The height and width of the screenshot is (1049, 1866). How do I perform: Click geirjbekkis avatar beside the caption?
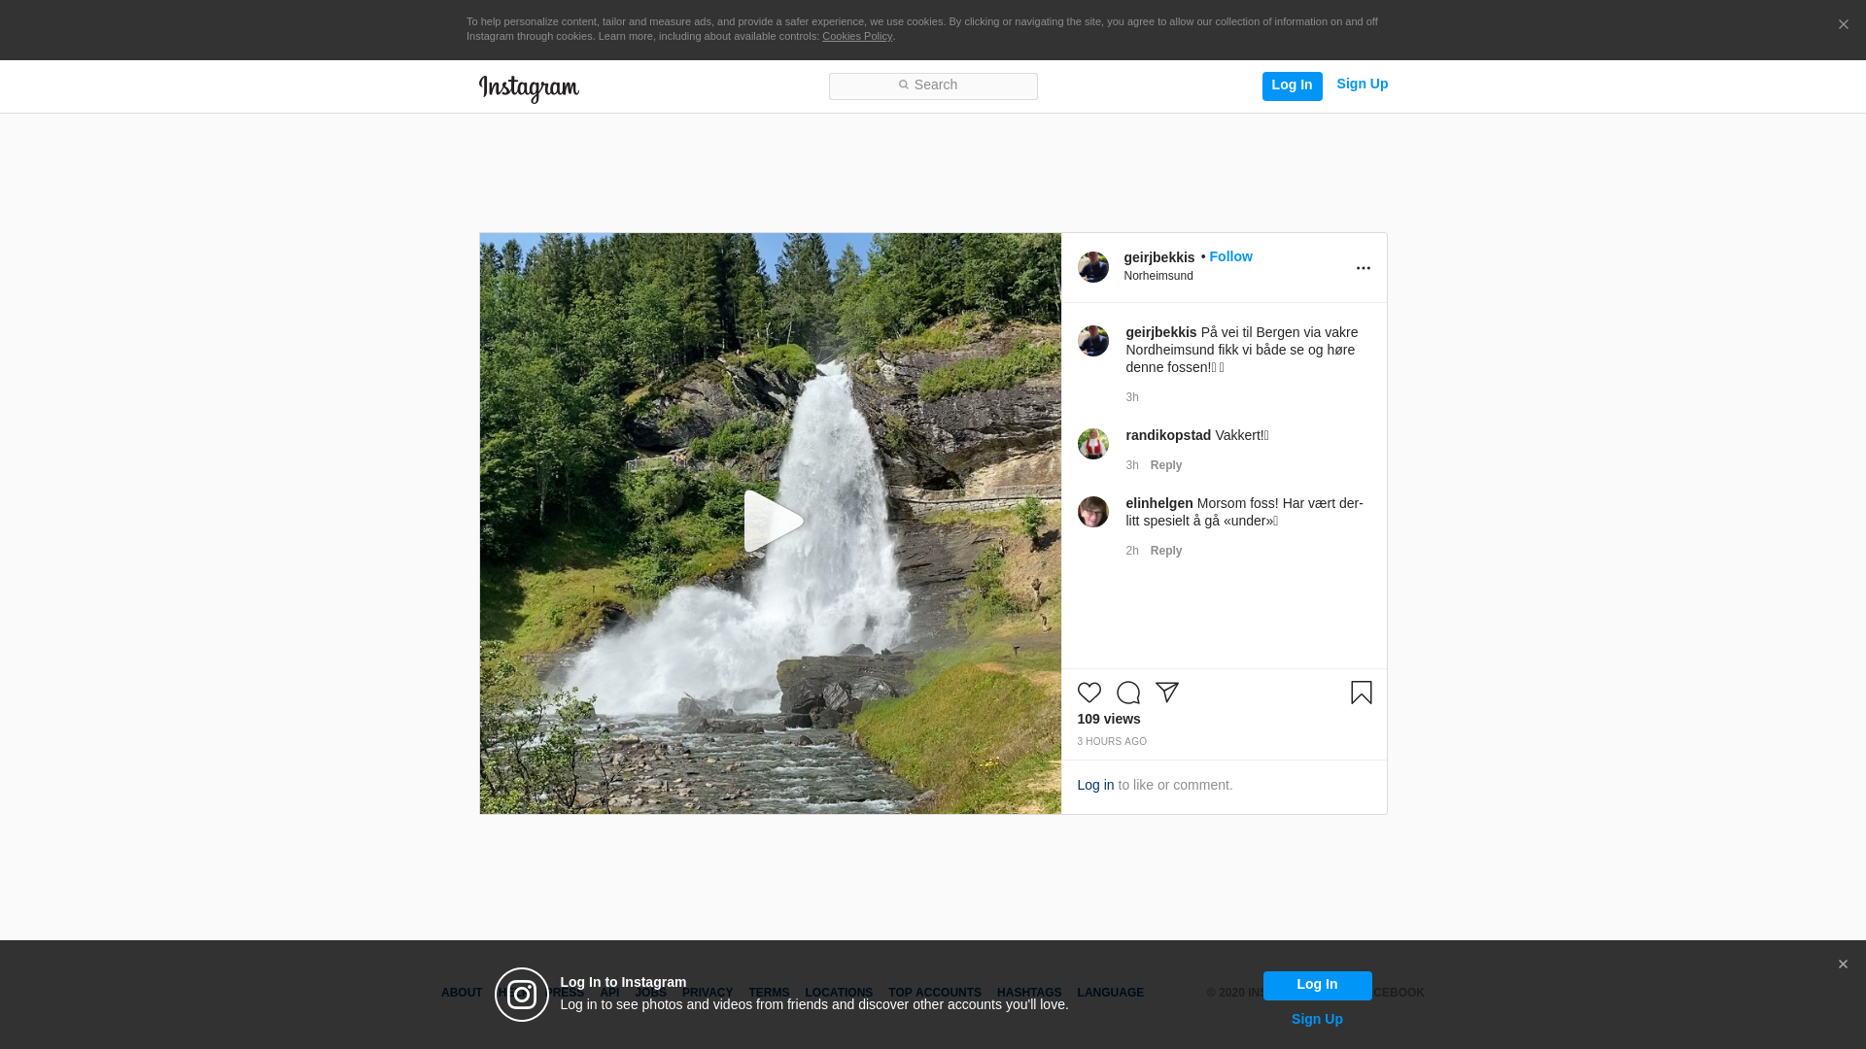pyautogui.click(x=1092, y=341)
